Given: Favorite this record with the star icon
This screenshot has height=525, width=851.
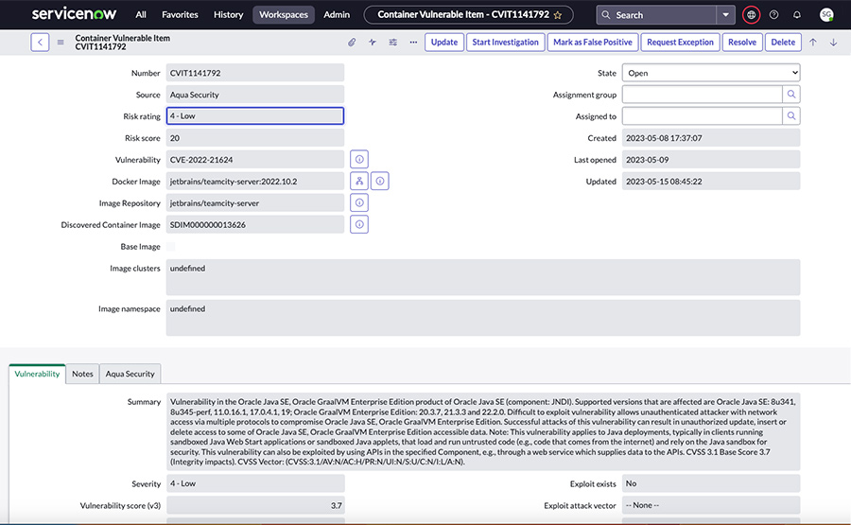Looking at the screenshot, I should pyautogui.click(x=557, y=15).
